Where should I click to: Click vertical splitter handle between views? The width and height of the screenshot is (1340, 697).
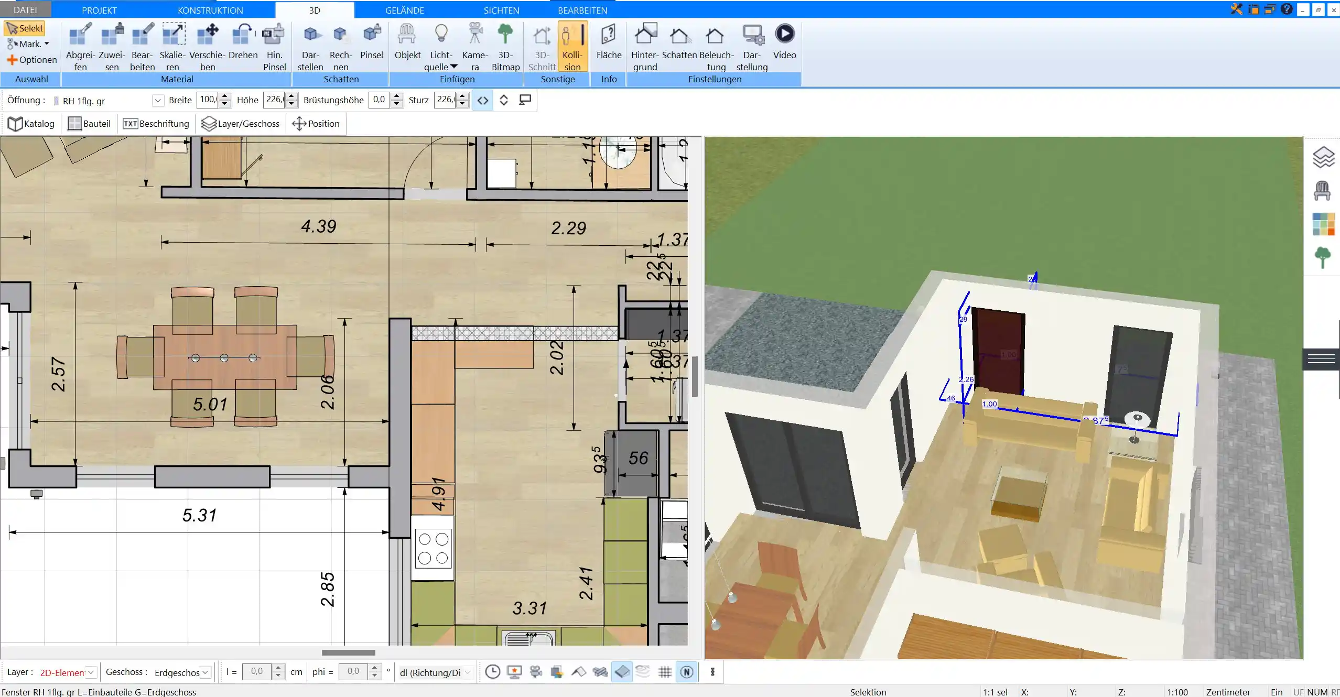pyautogui.click(x=695, y=376)
